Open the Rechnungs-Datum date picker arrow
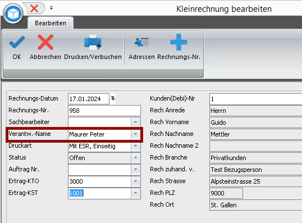302x223 pixels. tap(113, 98)
